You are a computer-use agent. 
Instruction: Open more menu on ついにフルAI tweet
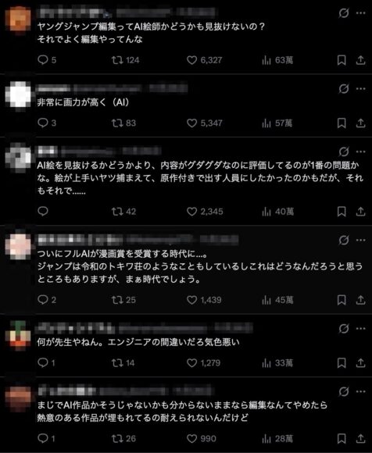(361, 240)
